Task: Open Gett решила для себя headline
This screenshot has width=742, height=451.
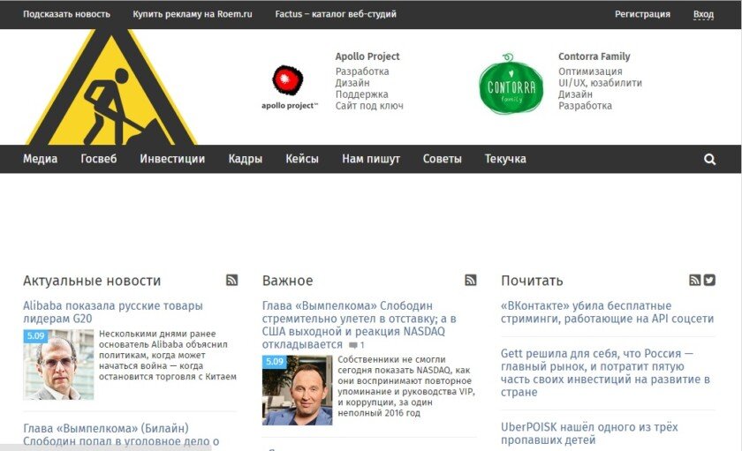Action: [605, 372]
